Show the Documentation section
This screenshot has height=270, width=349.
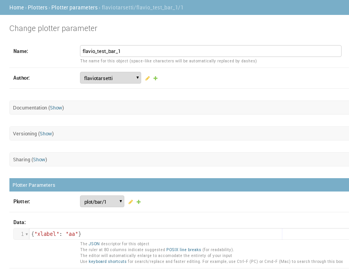pos(56,108)
